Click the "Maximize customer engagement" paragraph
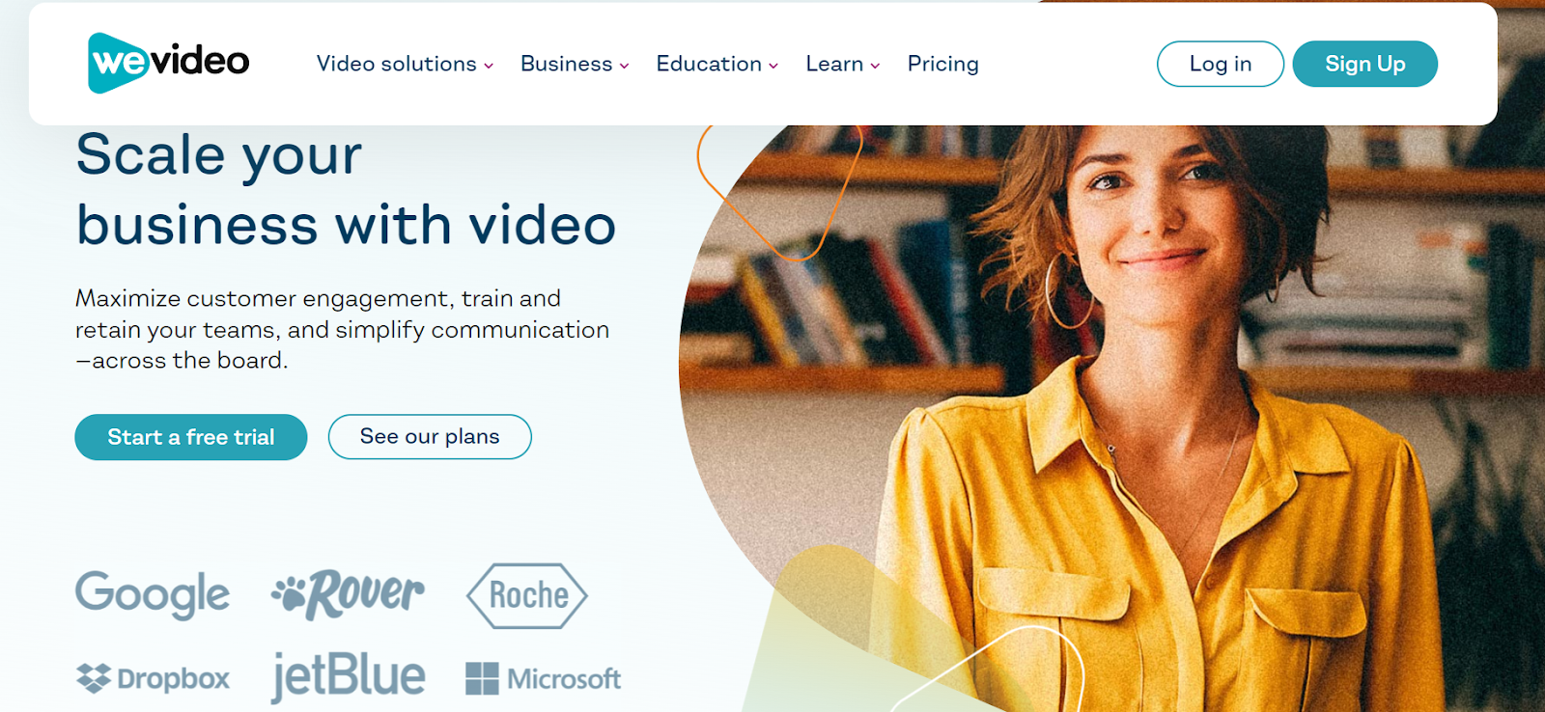The image size is (1545, 712). [343, 329]
